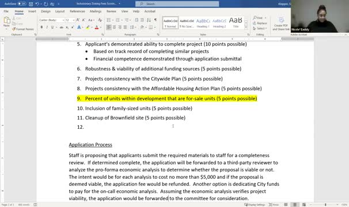Switch to the Design tab

45,11
